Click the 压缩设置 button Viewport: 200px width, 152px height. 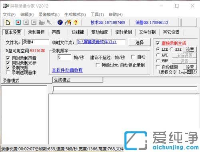184,55
